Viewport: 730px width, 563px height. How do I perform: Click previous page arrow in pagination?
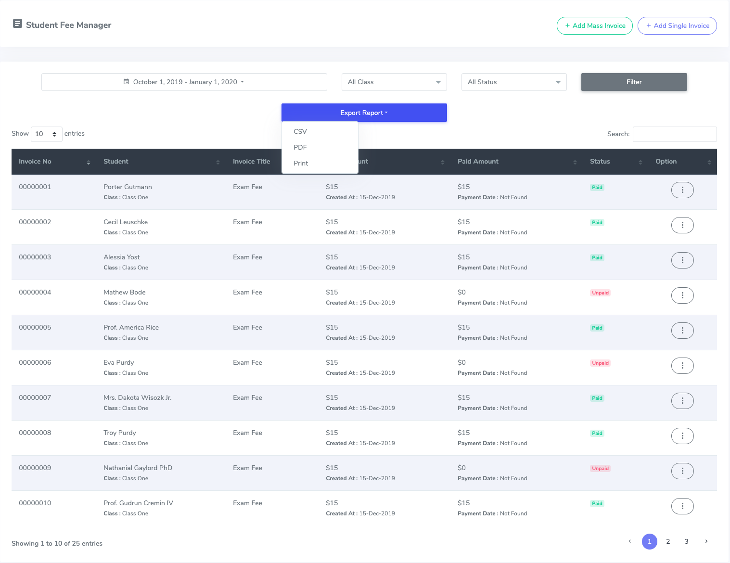pos(629,541)
